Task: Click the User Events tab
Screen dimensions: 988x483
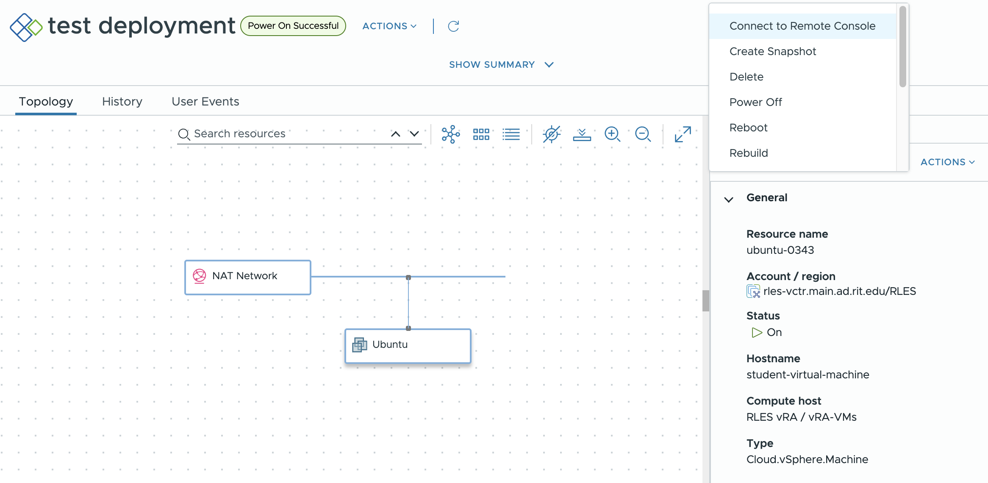Action: 205,101
